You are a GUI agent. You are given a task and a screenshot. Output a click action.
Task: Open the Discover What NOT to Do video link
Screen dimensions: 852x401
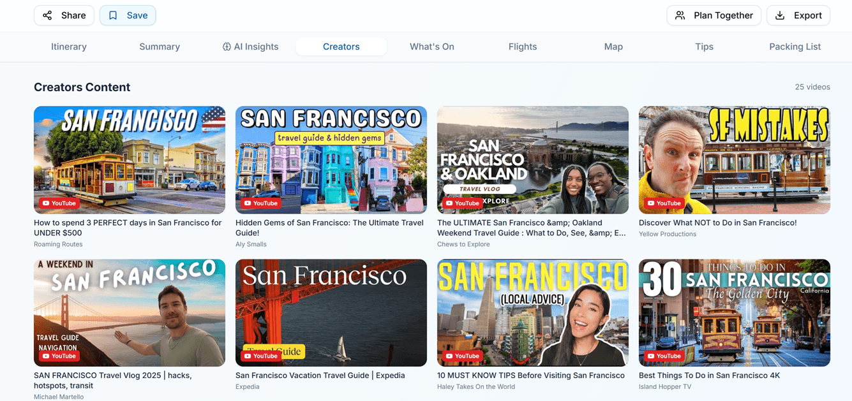click(717, 222)
